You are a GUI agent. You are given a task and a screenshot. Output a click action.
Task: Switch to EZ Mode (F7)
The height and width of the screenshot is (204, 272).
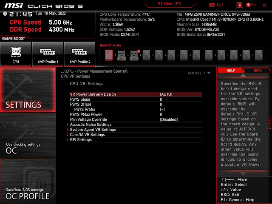pos(170,4)
